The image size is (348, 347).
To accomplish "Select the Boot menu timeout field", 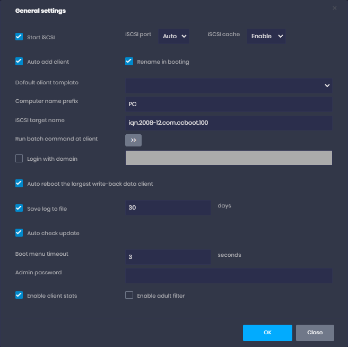I will pyautogui.click(x=168, y=257).
